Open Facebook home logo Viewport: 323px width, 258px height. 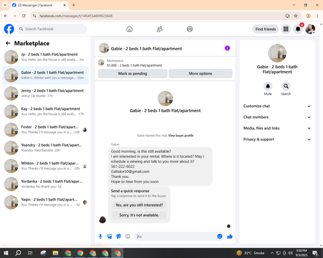(x=9, y=29)
